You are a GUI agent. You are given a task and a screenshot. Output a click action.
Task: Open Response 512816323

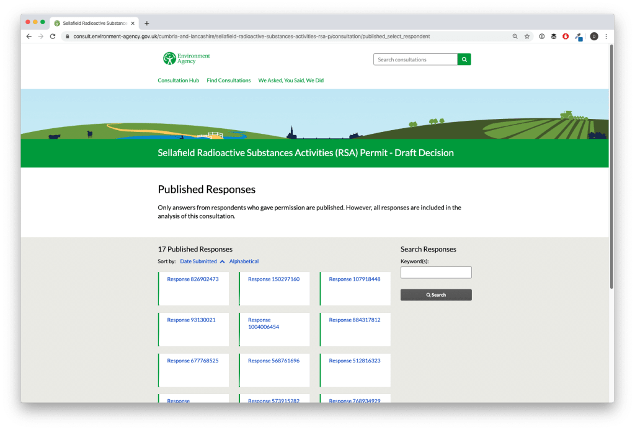(355, 361)
